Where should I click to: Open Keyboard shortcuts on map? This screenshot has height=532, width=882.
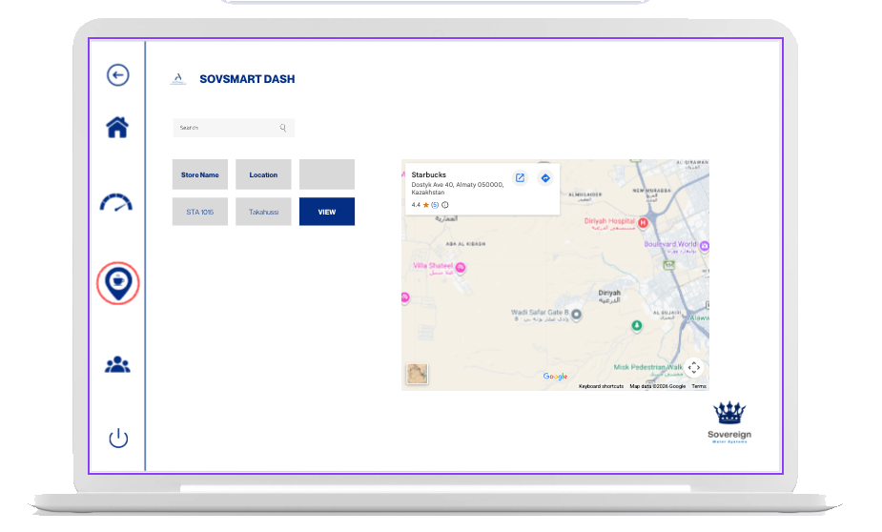[x=601, y=386]
